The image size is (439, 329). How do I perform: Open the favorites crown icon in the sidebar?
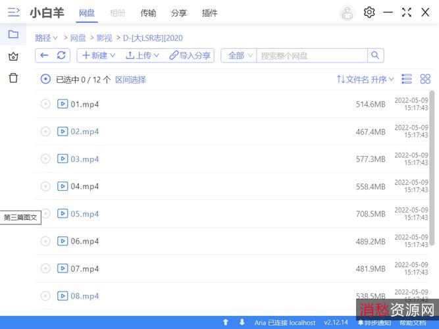tap(13, 57)
